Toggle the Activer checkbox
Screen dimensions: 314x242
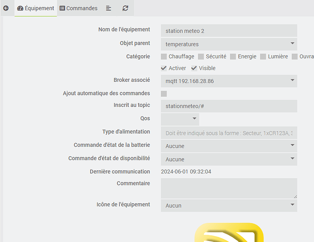click(164, 68)
